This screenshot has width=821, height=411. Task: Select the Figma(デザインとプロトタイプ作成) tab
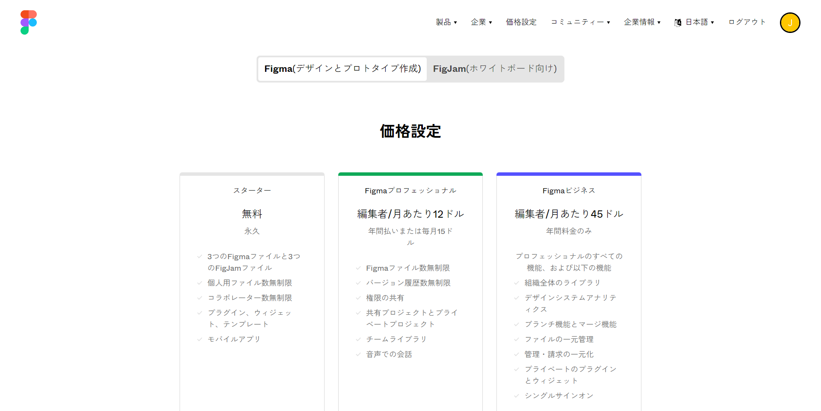(343, 69)
